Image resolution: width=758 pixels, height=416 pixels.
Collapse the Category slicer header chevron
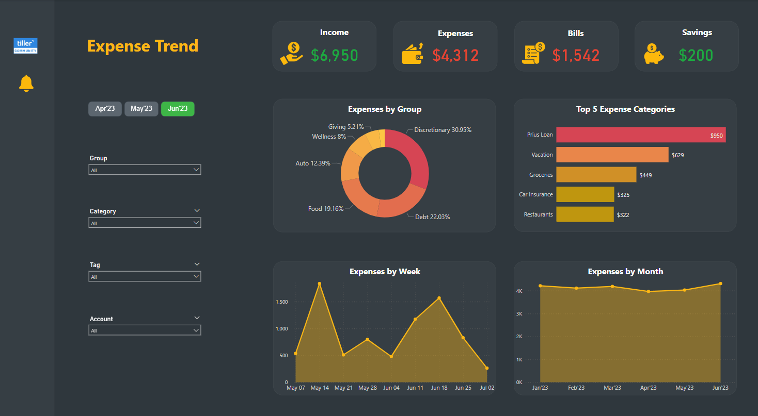pyautogui.click(x=197, y=211)
